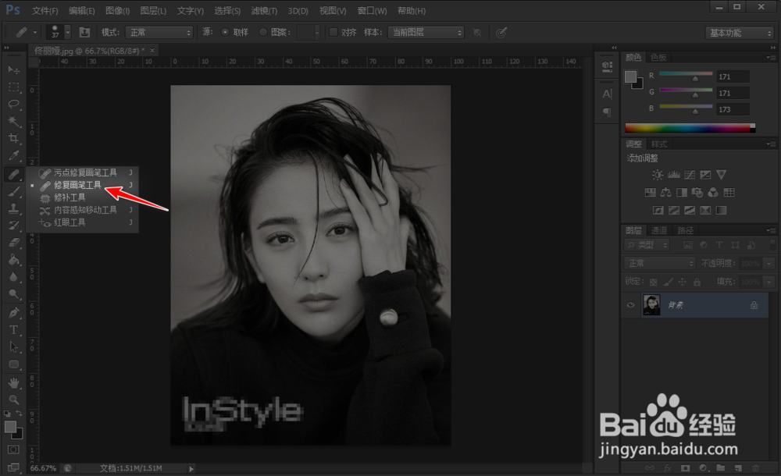Click Color Balance scales adjustment icon

(666, 192)
